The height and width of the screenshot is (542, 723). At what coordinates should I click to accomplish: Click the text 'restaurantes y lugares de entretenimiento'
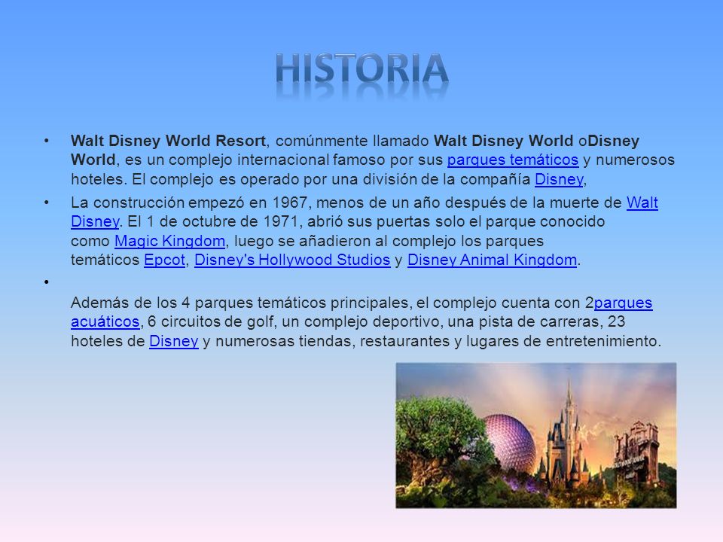(x=508, y=341)
